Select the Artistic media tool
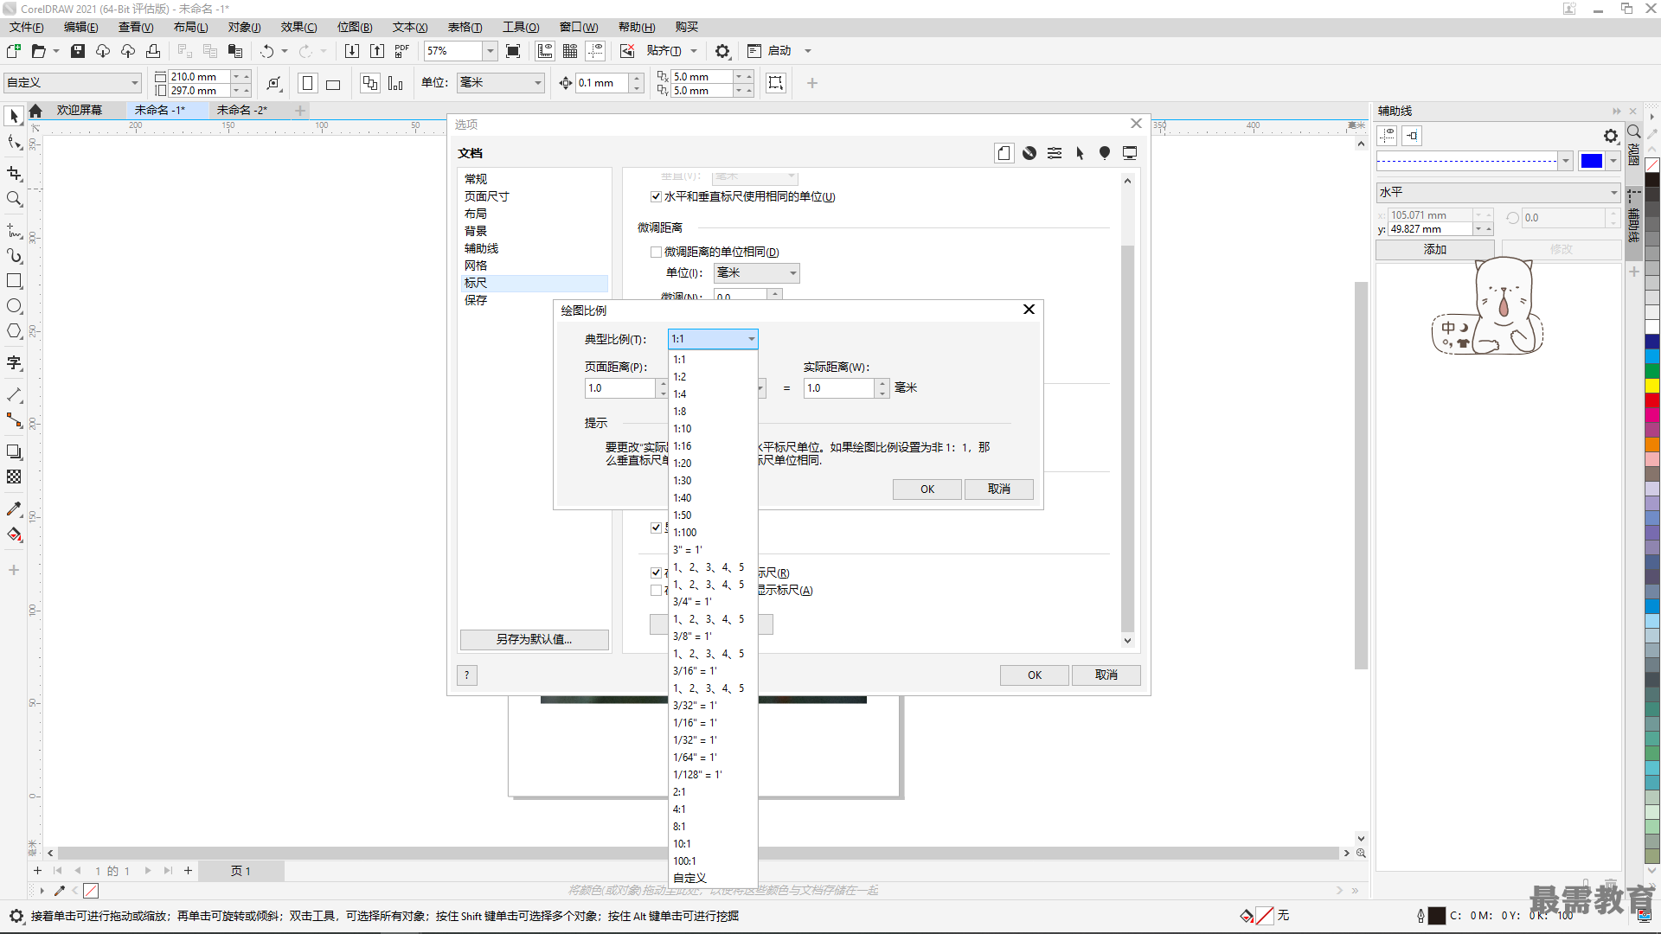 tap(14, 255)
